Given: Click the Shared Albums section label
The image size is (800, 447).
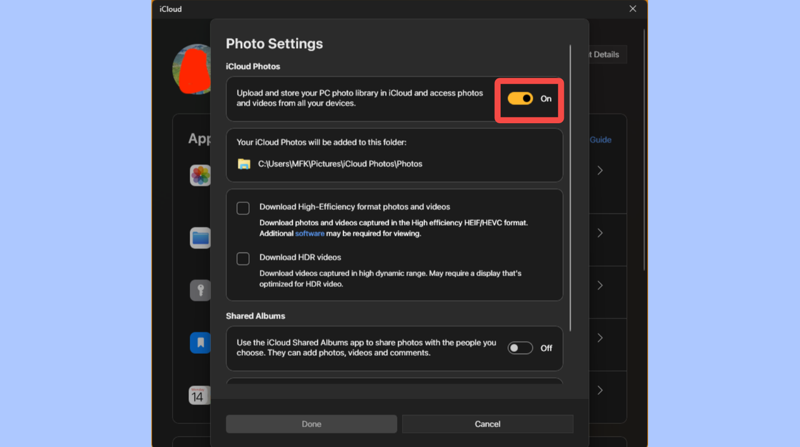Looking at the screenshot, I should coord(256,316).
